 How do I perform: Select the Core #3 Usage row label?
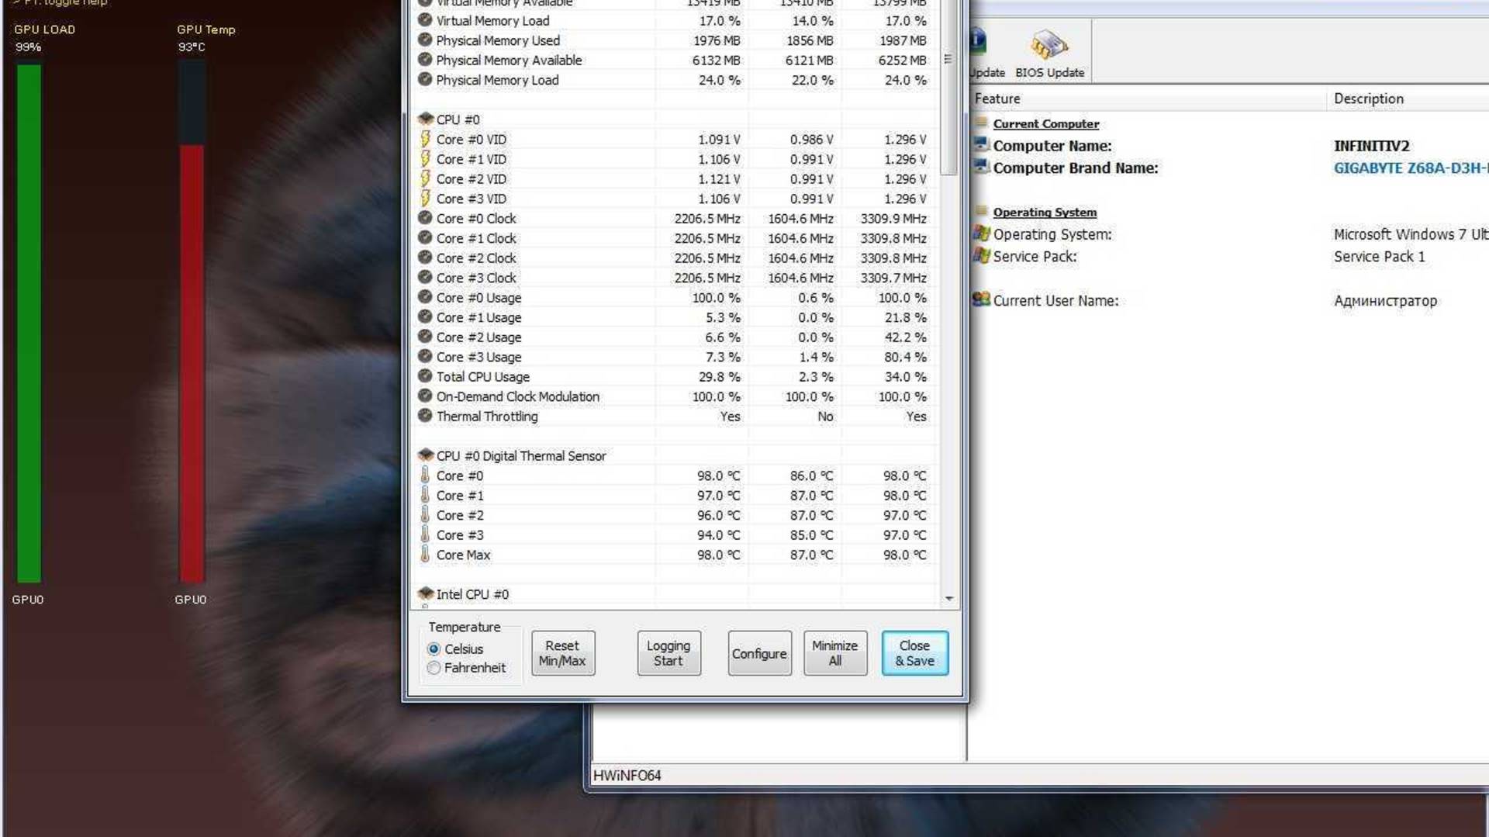point(478,358)
